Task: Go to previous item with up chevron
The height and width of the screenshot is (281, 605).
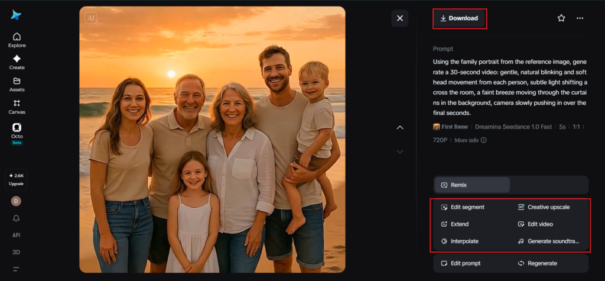Action: 400,128
